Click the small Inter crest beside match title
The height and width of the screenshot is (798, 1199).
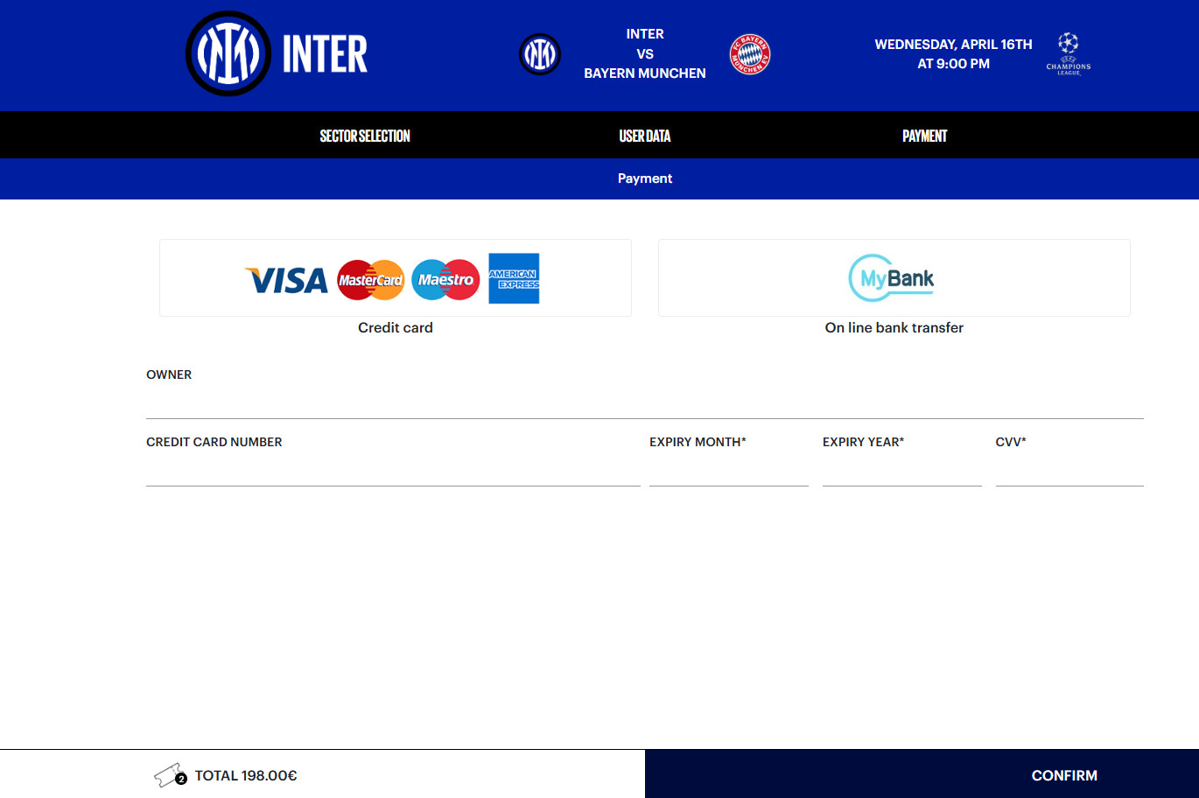[x=540, y=54]
